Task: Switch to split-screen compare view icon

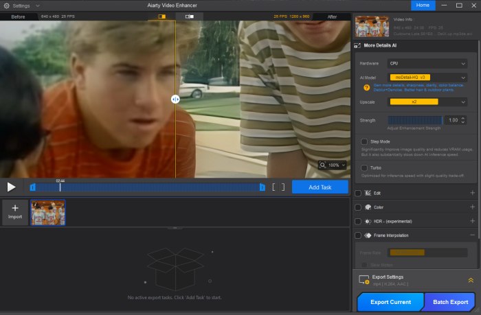Action: pos(162,16)
